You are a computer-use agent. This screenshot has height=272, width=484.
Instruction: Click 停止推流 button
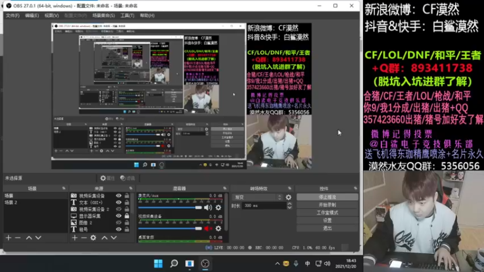tap(327, 197)
